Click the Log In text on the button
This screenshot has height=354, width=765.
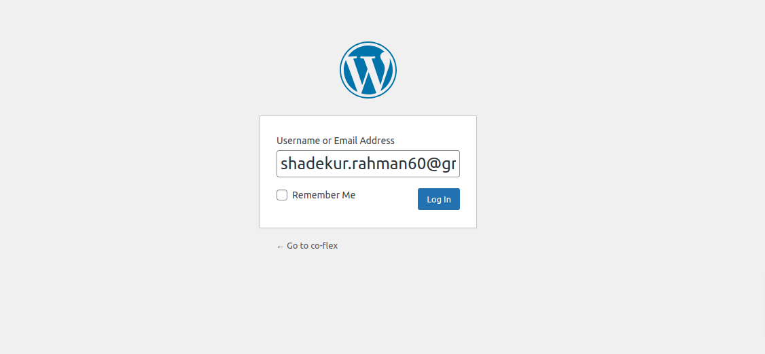point(438,199)
